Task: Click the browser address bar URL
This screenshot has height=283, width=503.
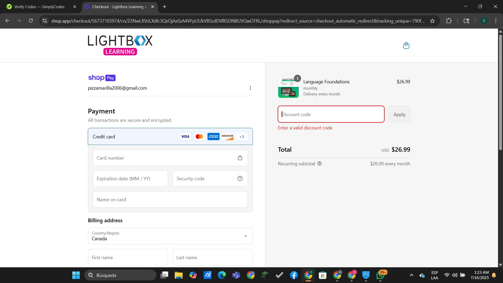Action: pos(238,21)
